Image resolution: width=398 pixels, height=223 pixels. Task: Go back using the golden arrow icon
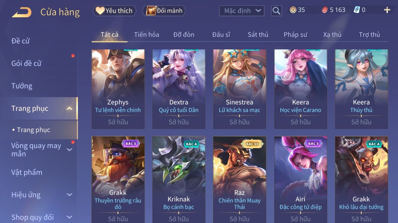22,12
